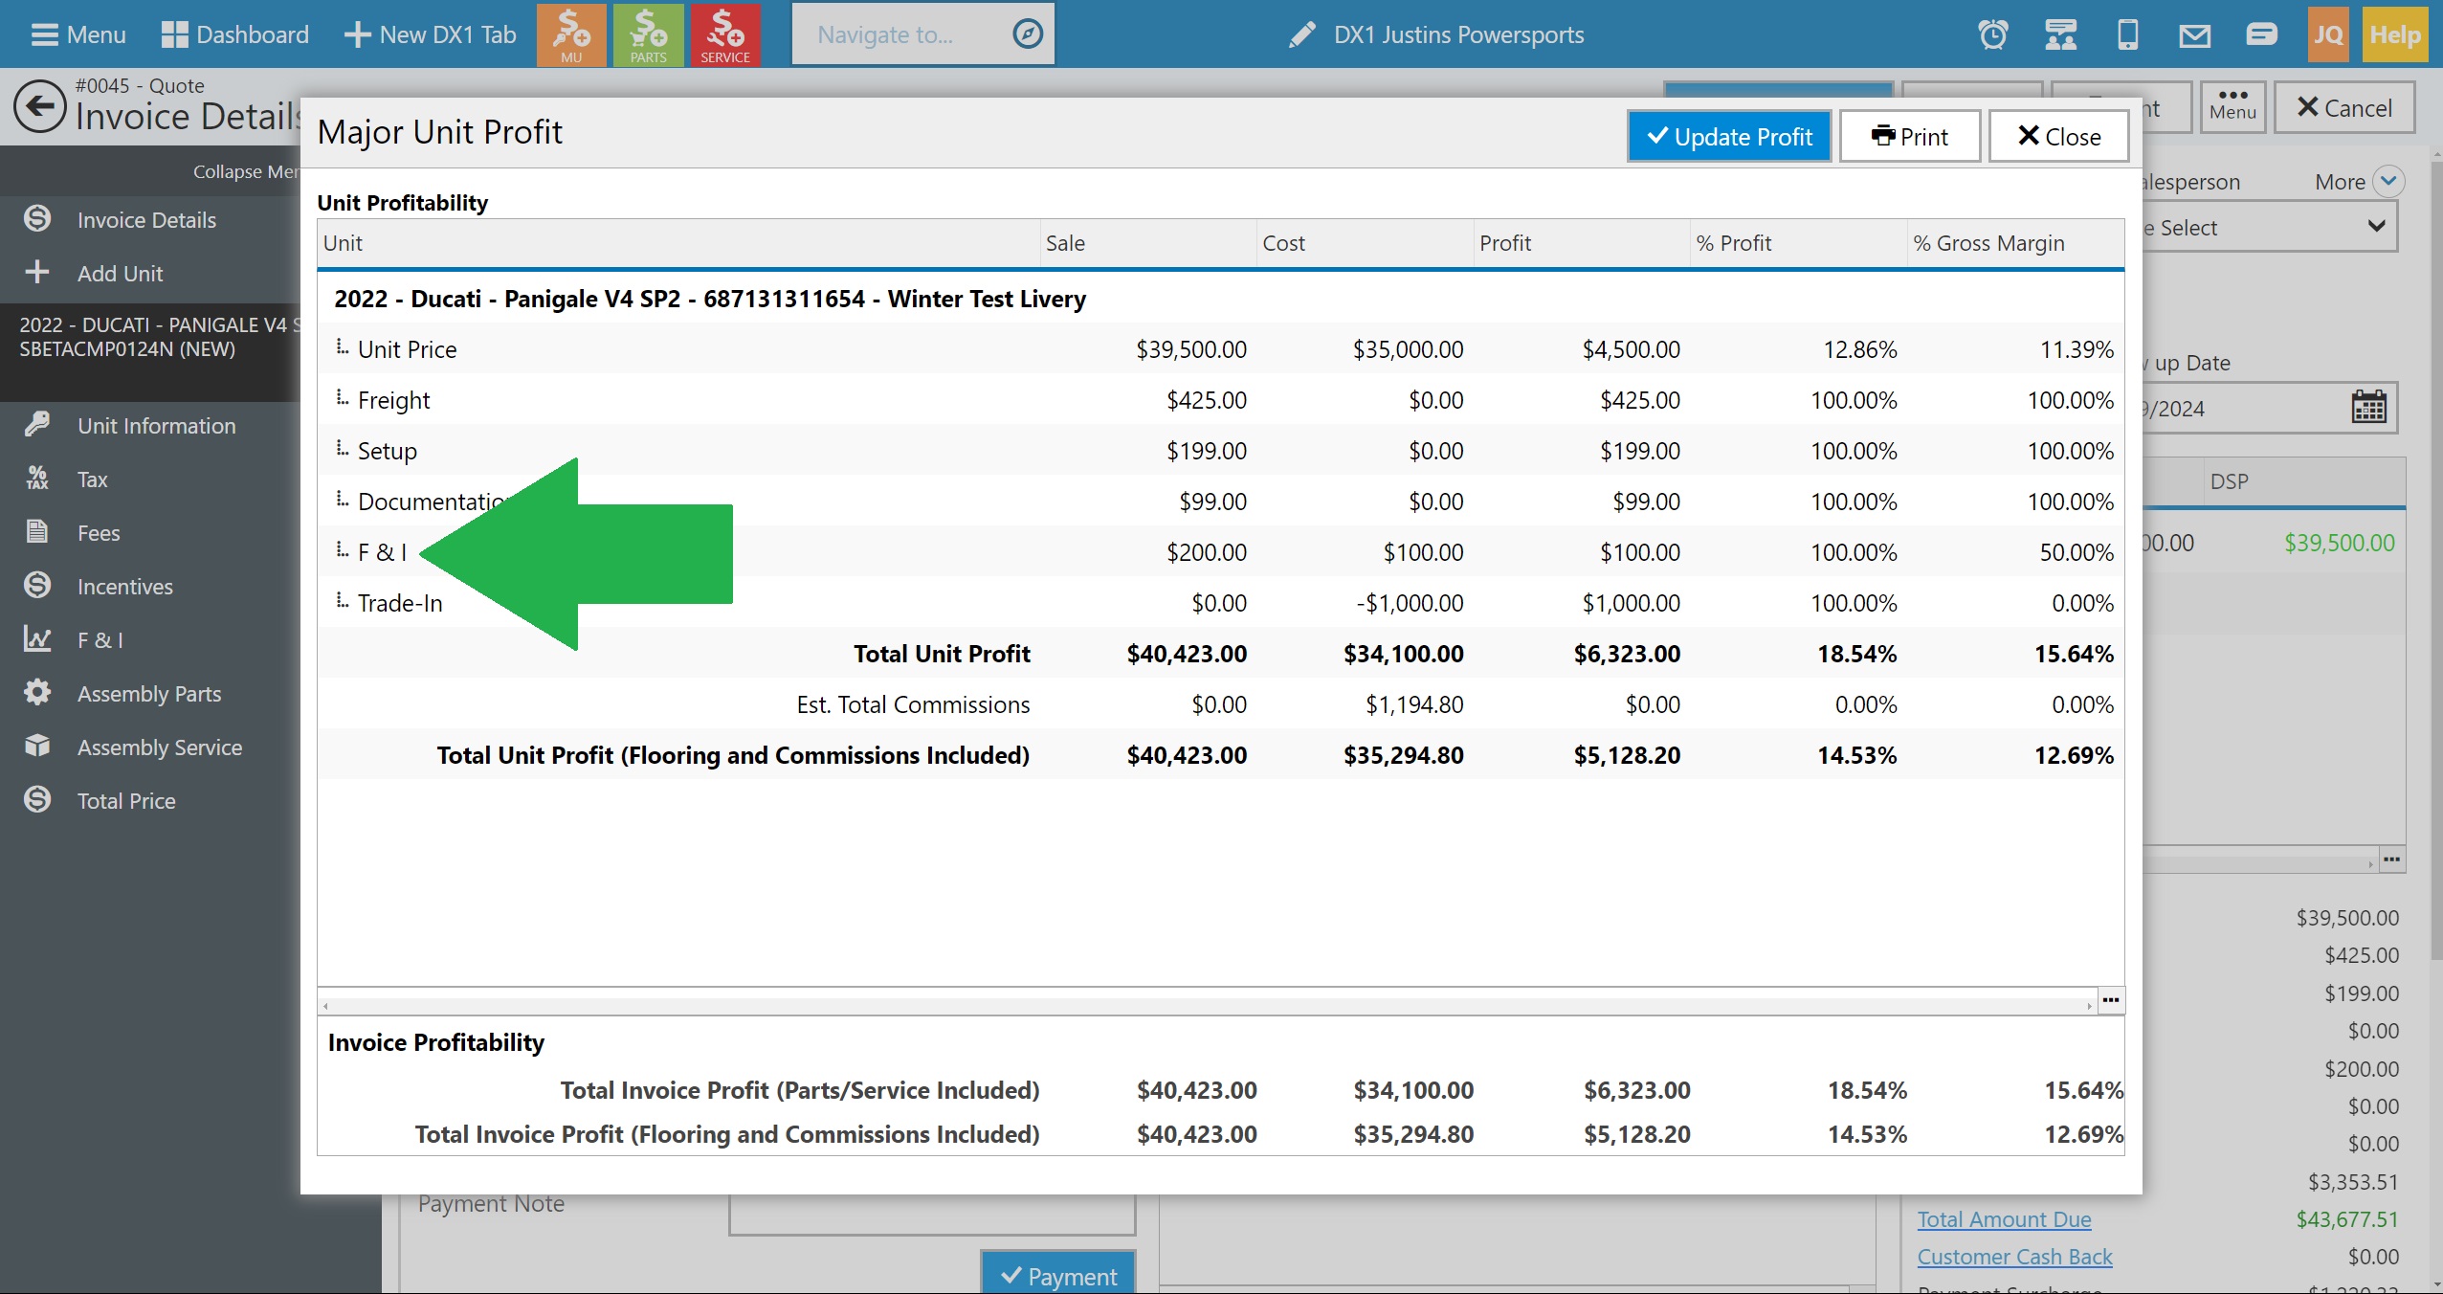Click the Update Profit button

coord(1728,137)
